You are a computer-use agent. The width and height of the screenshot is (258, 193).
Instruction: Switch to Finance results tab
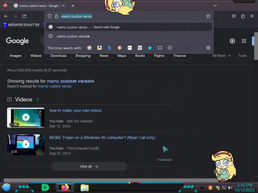tap(179, 56)
